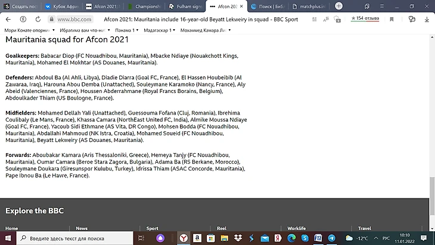Viewport: 435px width, 245px height.
Task: Open the downloads arrow icon
Action: click(x=427, y=19)
